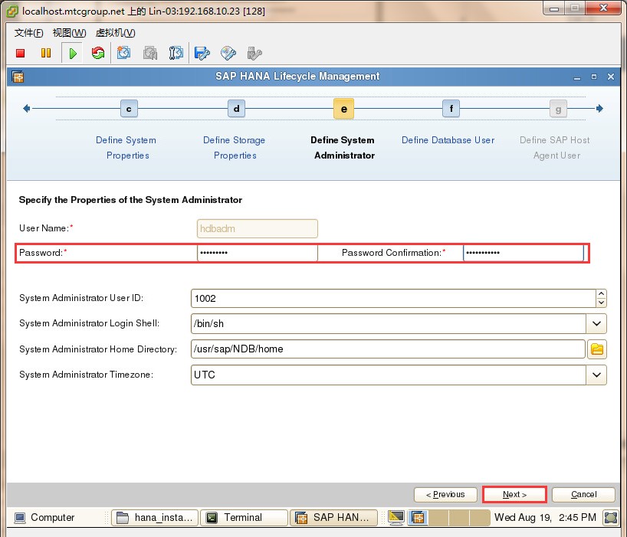Open the 虚拟机(V) menu

[116, 33]
